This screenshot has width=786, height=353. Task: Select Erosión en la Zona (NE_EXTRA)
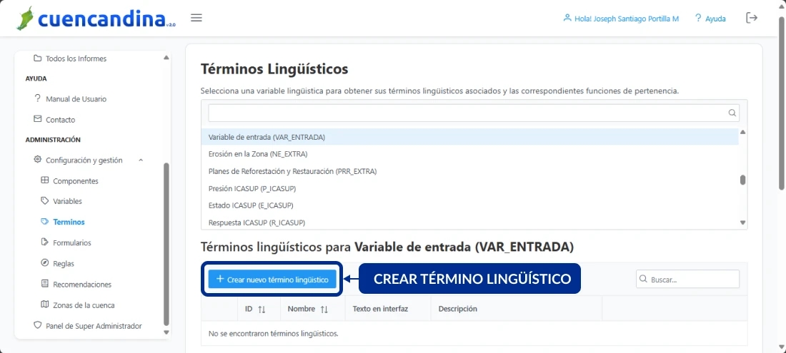[x=258, y=154]
